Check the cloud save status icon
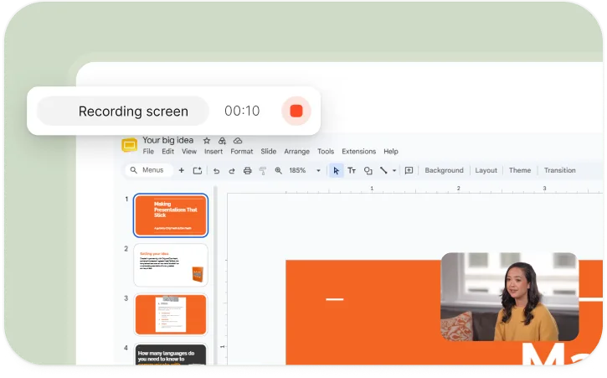 (238, 140)
